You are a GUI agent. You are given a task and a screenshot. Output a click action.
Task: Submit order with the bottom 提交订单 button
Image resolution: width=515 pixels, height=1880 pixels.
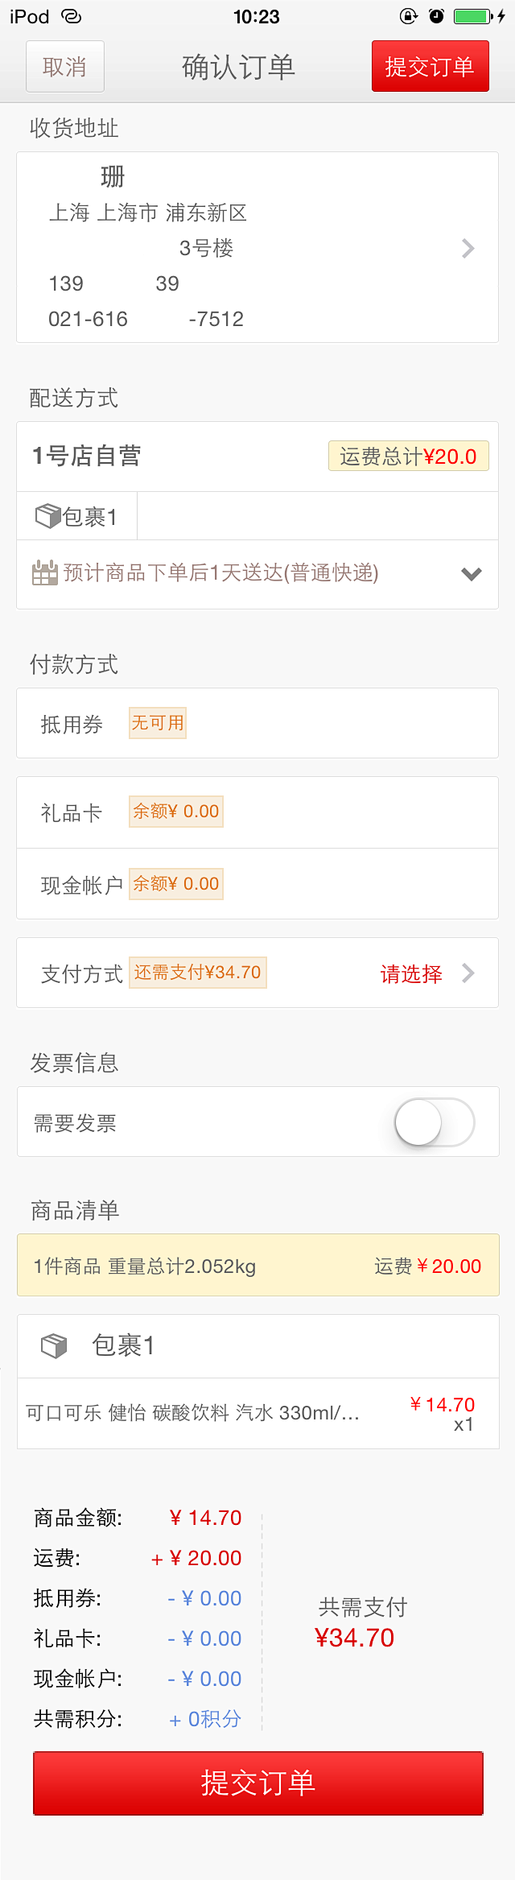tap(257, 1783)
